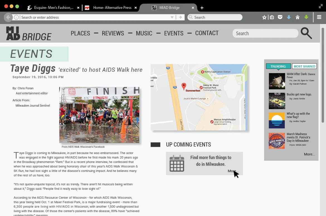Viewport: 326px width, 216px height.
Task: Click the AIDS Walk finish line photo
Action: click(99, 115)
